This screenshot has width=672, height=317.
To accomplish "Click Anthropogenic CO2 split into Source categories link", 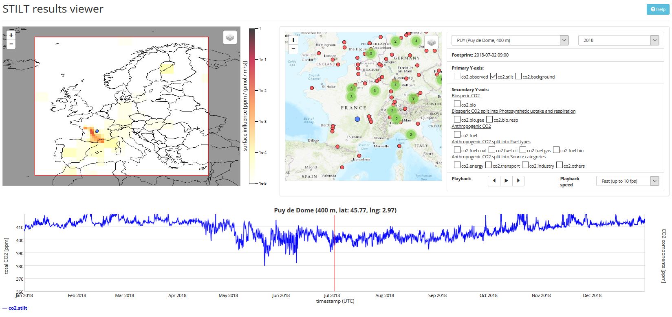I will (498, 157).
